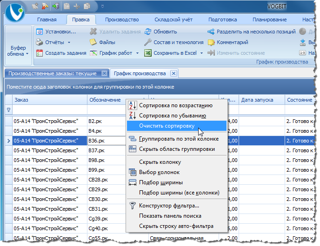Viewport: 320px width, 246px height.
Task: Choose Сортировка по возрастанию menu entry
Action: 177,105
